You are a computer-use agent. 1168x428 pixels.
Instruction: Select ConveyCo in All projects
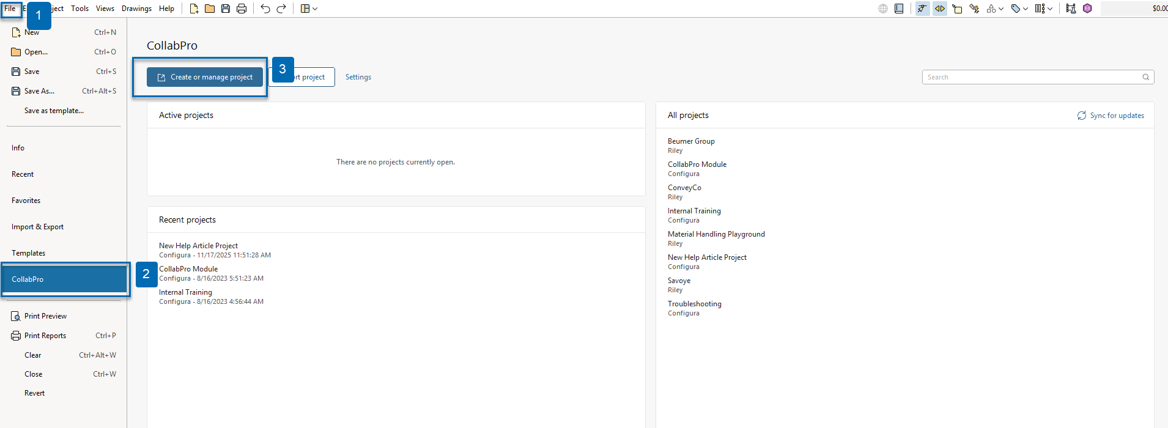pyautogui.click(x=684, y=192)
